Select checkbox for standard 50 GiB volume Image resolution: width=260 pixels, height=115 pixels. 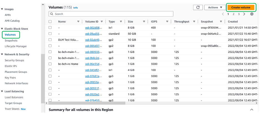coord(50,34)
